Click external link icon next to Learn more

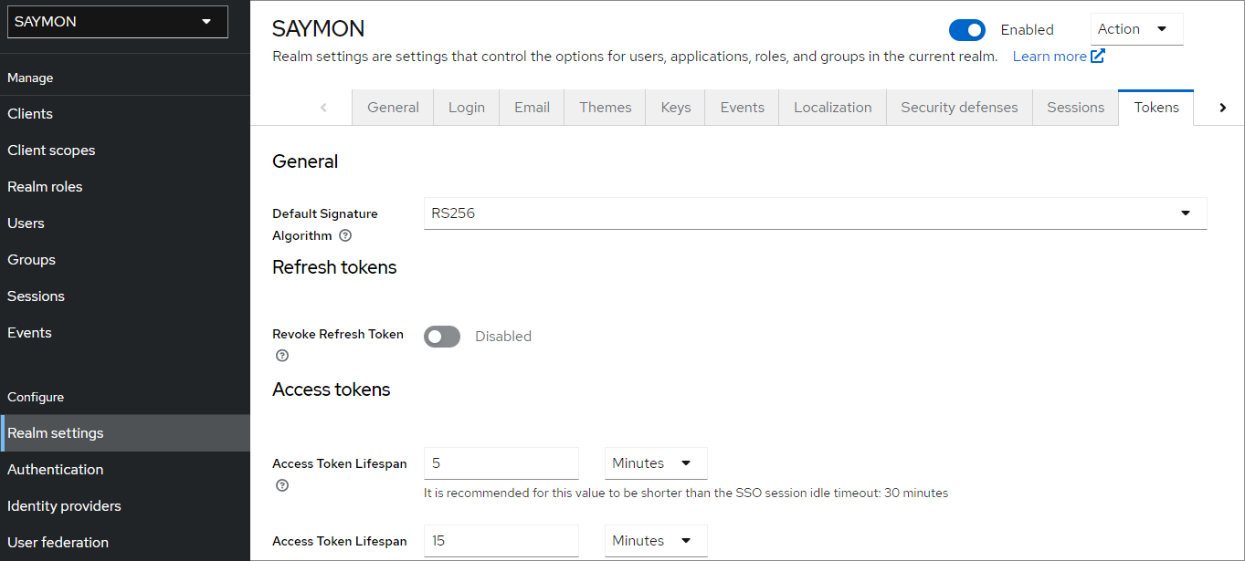(1098, 56)
